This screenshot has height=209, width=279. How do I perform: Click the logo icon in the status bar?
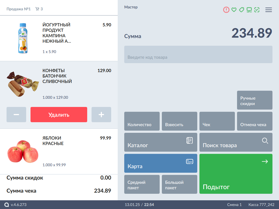(7, 205)
